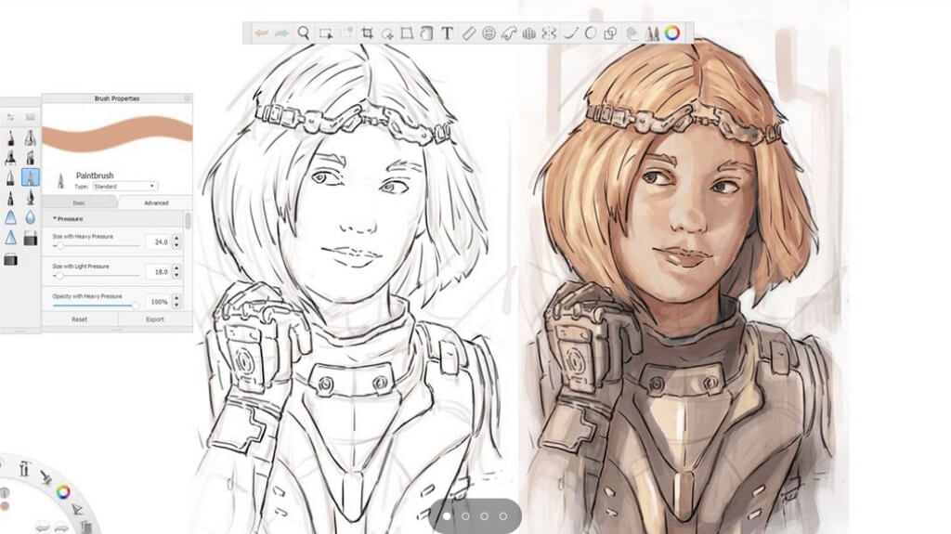Click the Crop tool icon
This screenshot has width=951, height=534.
tap(367, 33)
